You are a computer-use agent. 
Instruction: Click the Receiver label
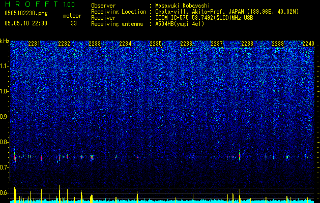click(103, 18)
